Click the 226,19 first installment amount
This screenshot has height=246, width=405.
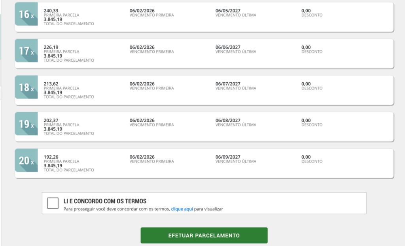tap(51, 47)
